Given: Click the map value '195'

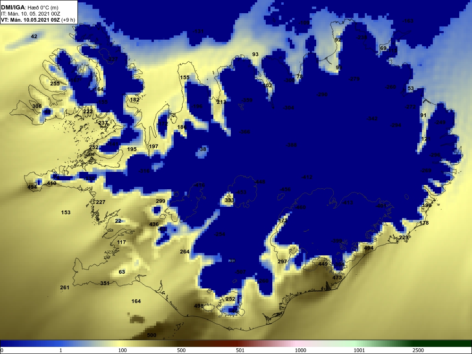Looking at the screenshot, I should 132,149.
